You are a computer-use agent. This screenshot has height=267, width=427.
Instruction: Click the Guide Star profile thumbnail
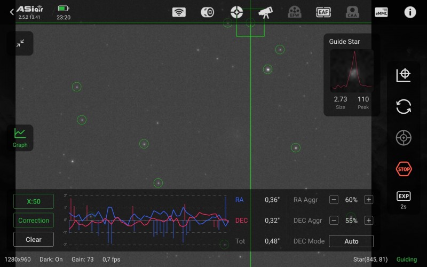point(352,71)
